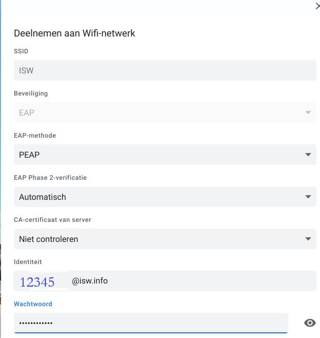The width and height of the screenshot is (320, 338).
Task: Focus the Identiteit input field
Action: 165,281
